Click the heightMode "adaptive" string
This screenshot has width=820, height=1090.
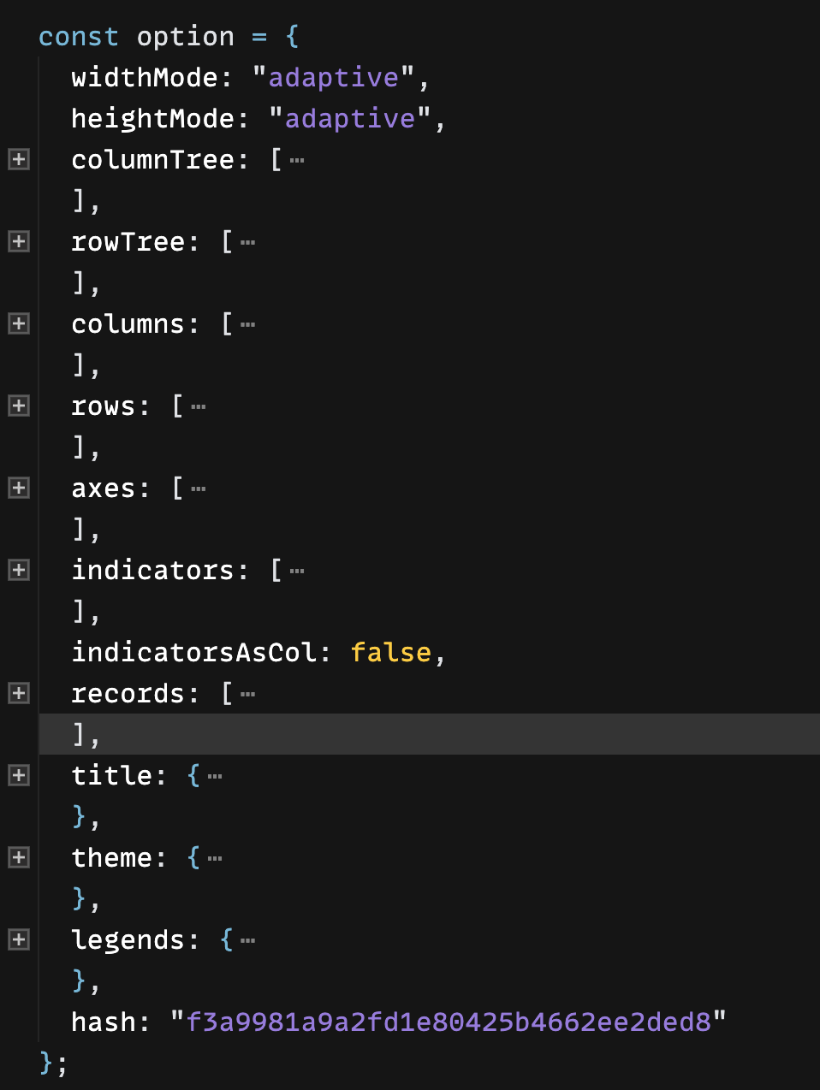pyautogui.click(x=350, y=119)
